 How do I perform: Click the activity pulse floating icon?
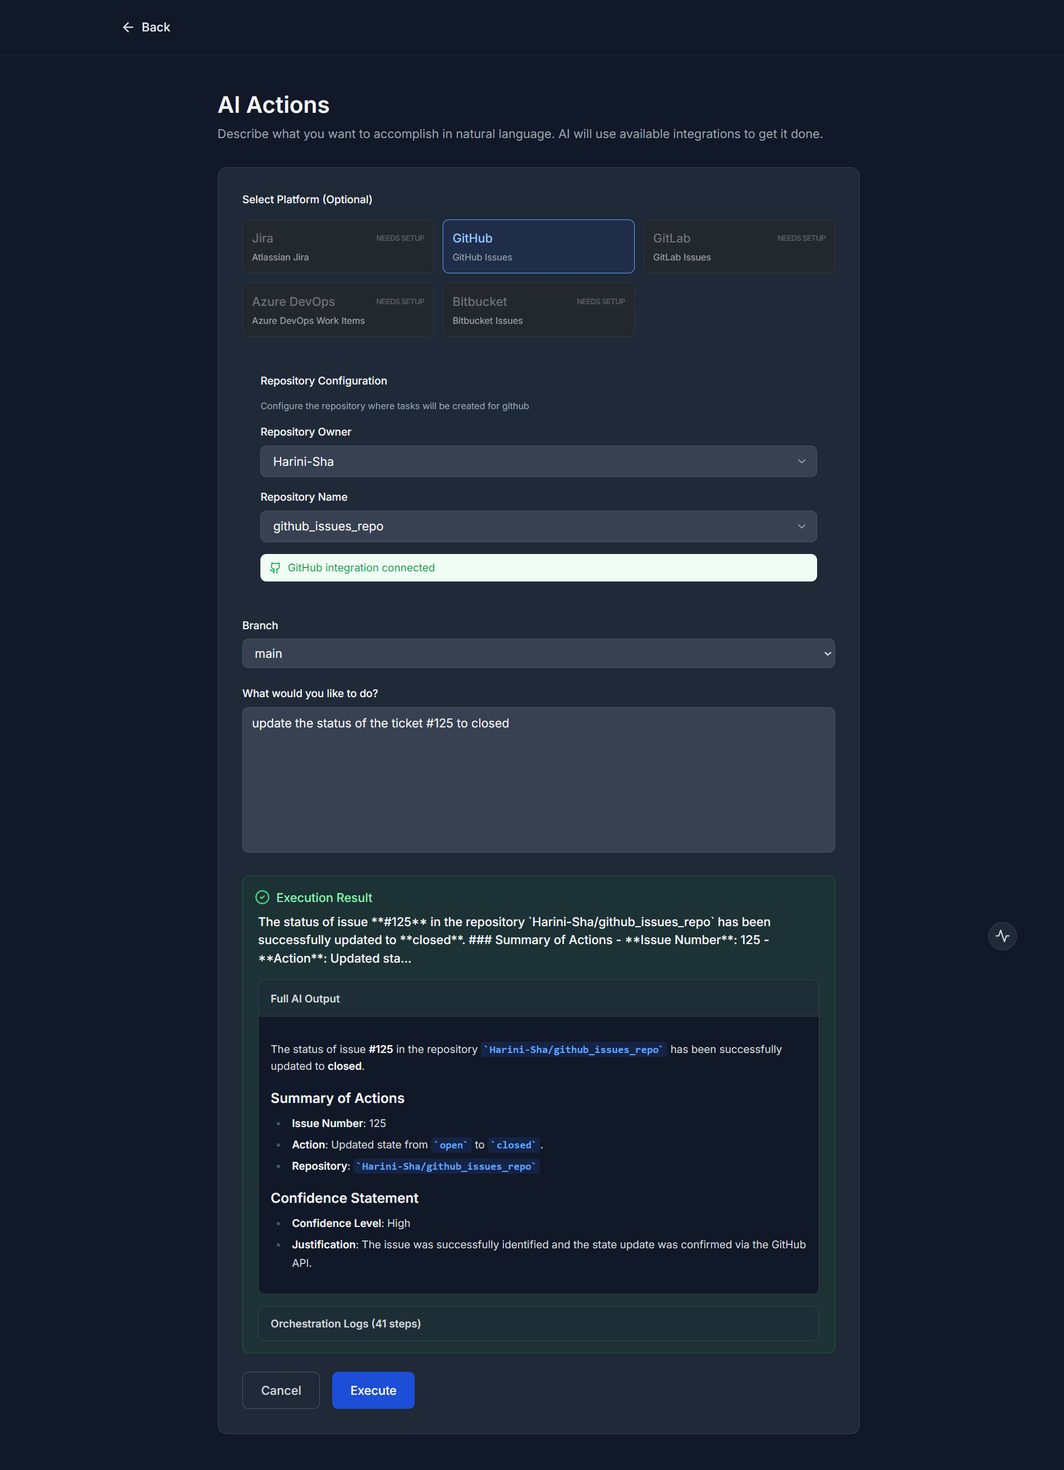tap(1002, 936)
